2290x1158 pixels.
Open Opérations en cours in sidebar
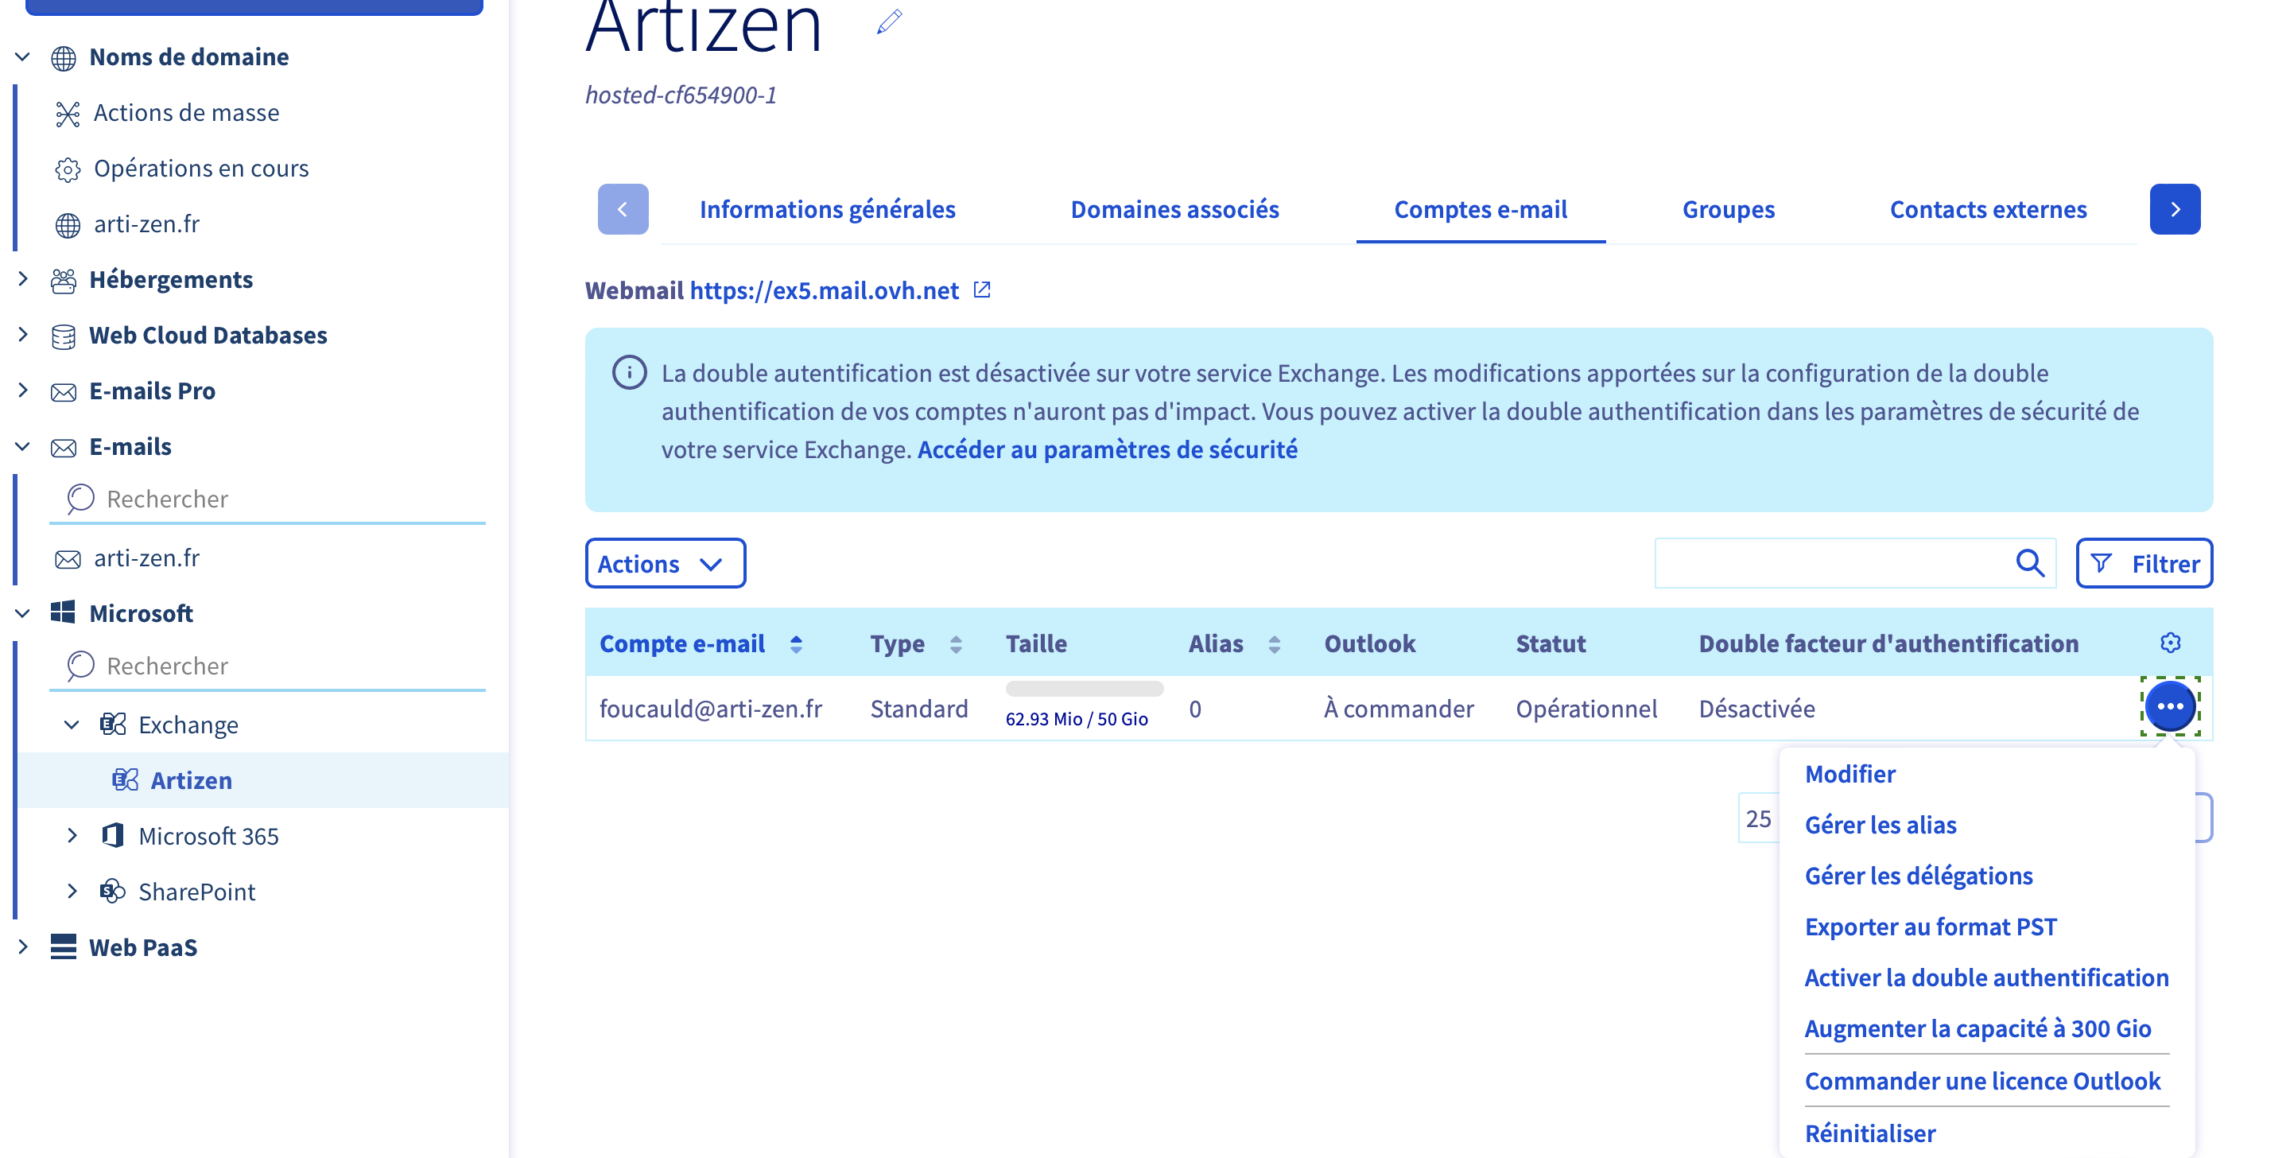point(201,168)
